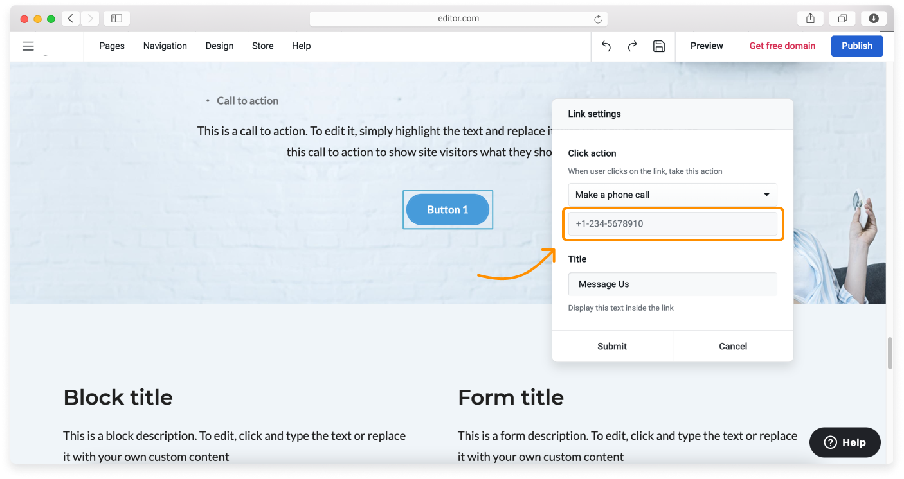Click the redo arrow icon

coord(633,46)
